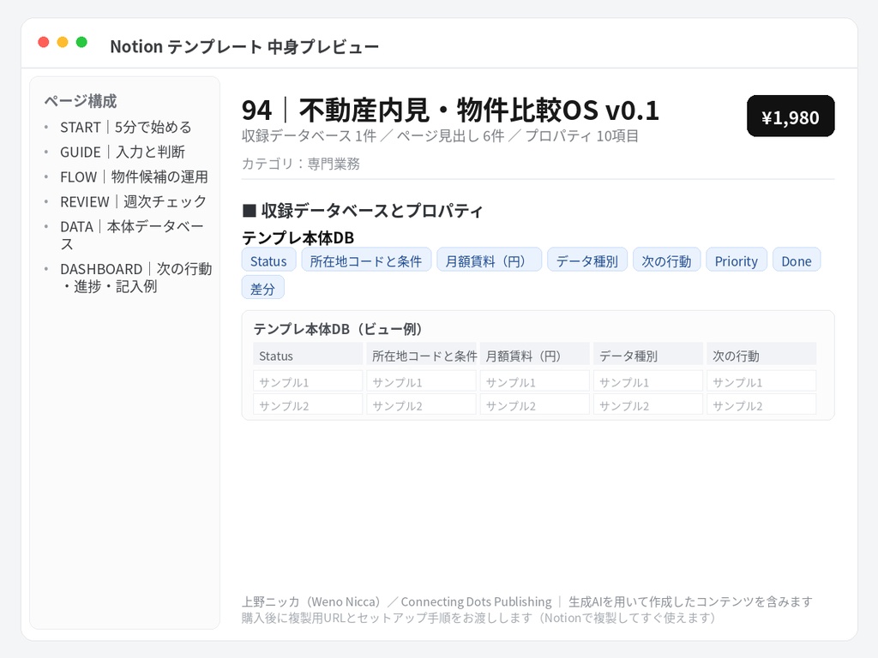The height and width of the screenshot is (658, 878).
Task: Select the Status property tag
Action: point(268,261)
